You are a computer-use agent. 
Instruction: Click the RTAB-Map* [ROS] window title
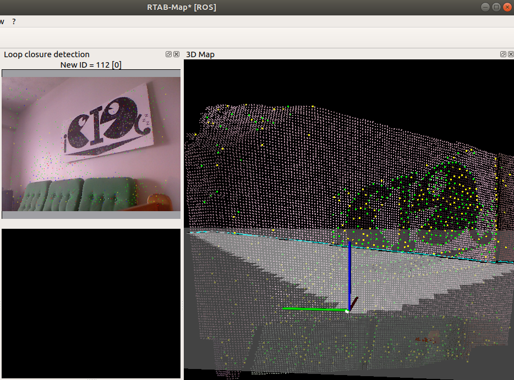[x=182, y=7]
